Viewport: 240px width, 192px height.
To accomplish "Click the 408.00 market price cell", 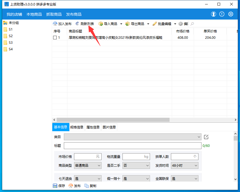I will 182,37.
